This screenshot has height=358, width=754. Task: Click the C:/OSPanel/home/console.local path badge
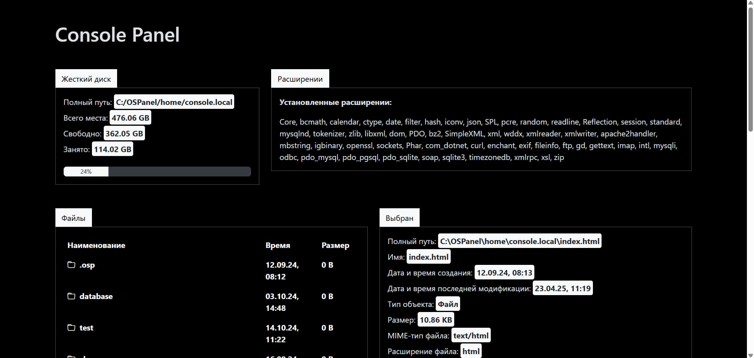tap(174, 103)
